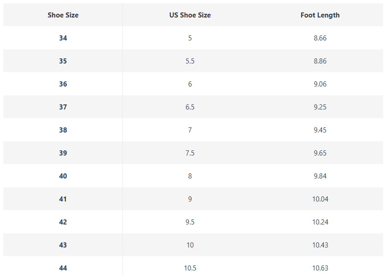386x276 pixels.
Task: Select US shoe size 7.5 cell
Action: point(190,153)
